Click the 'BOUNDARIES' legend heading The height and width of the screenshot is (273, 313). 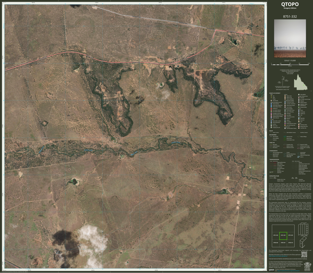(273, 135)
